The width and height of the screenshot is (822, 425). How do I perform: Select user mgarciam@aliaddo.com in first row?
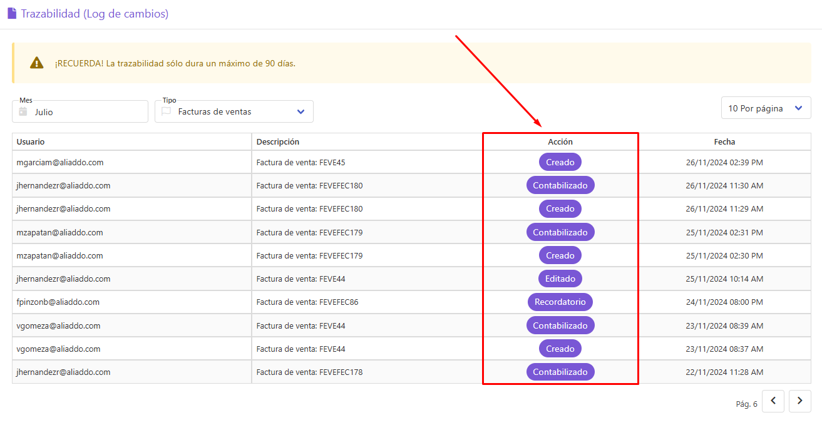point(60,162)
